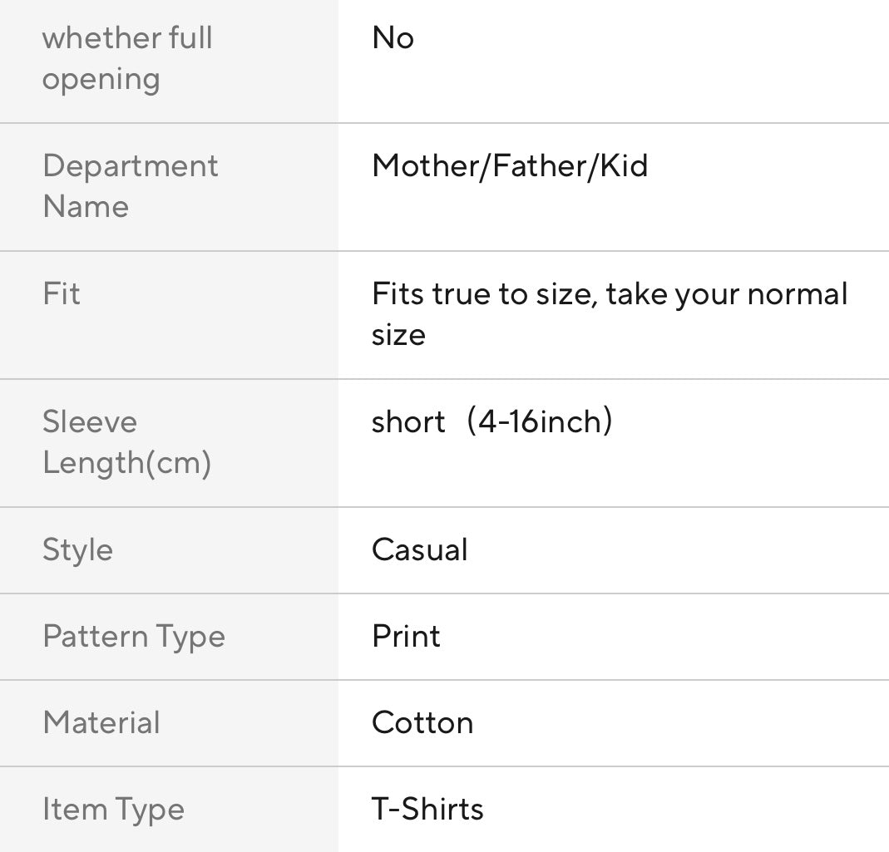Click the 'Sleeve Length(cm)' label
Screen dimensions: 889x852
pyautogui.click(x=126, y=442)
